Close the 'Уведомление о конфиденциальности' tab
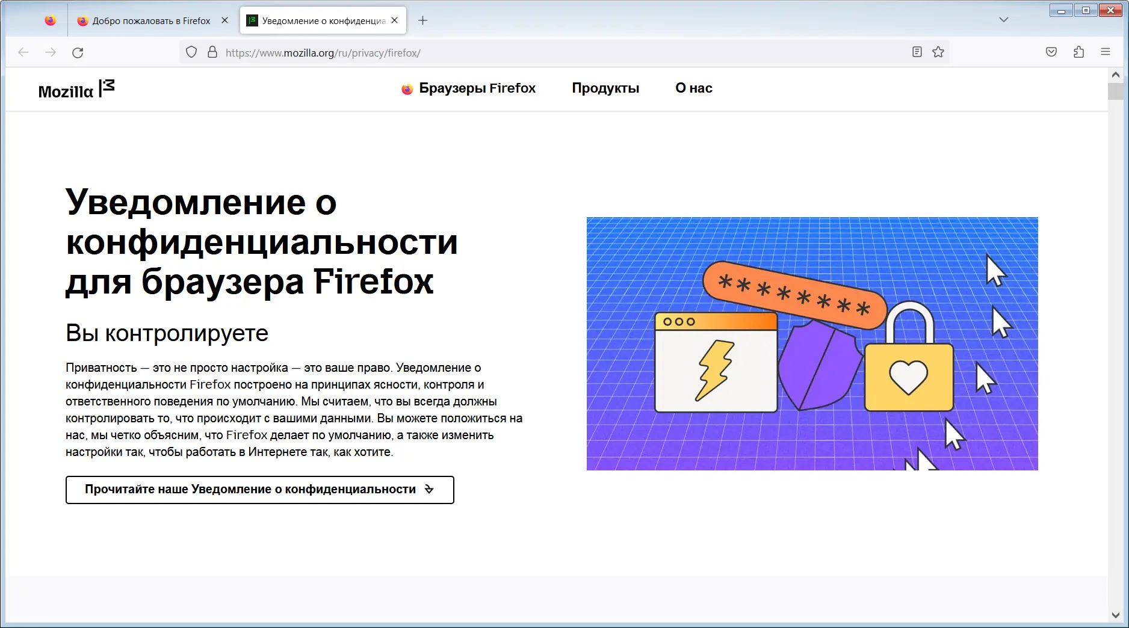 coord(394,20)
